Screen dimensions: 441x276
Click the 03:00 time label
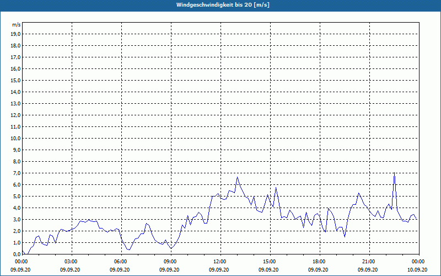point(72,262)
